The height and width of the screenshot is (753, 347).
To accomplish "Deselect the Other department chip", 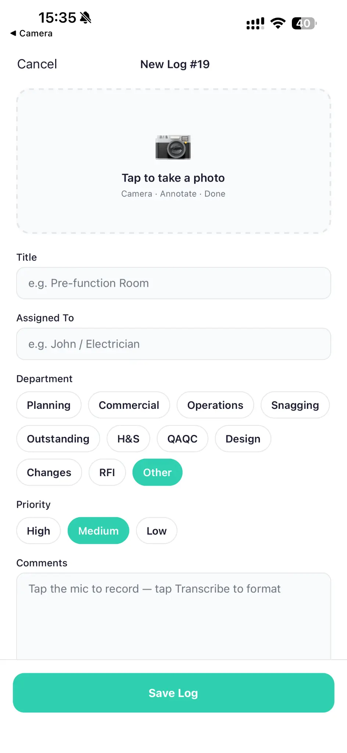I will point(157,472).
